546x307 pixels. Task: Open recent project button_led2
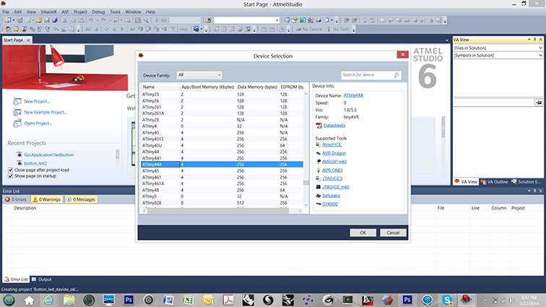[x=35, y=163]
